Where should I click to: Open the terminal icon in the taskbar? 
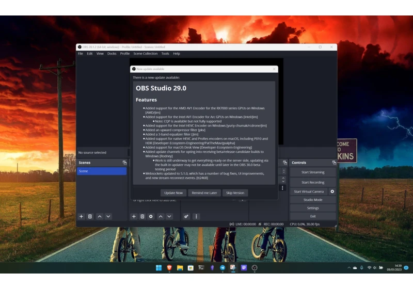pyautogui.click(x=201, y=268)
